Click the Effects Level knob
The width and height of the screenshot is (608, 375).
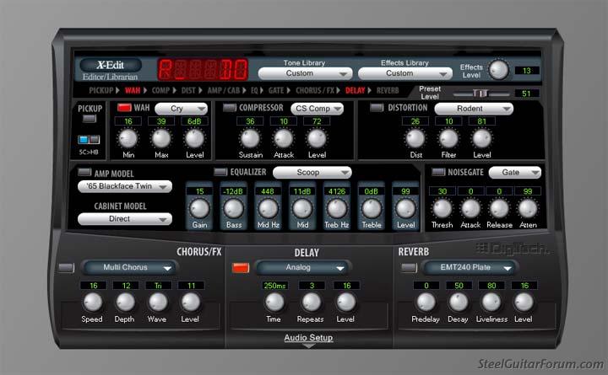(x=499, y=70)
